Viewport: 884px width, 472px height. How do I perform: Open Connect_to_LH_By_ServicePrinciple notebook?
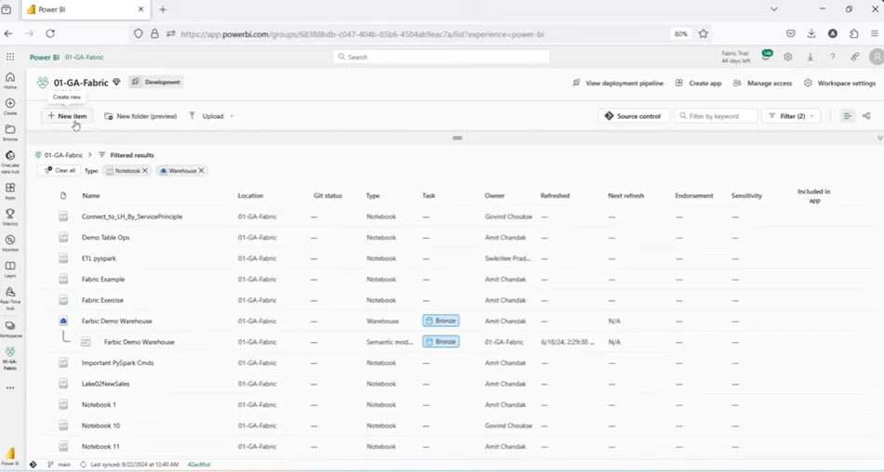click(x=132, y=216)
